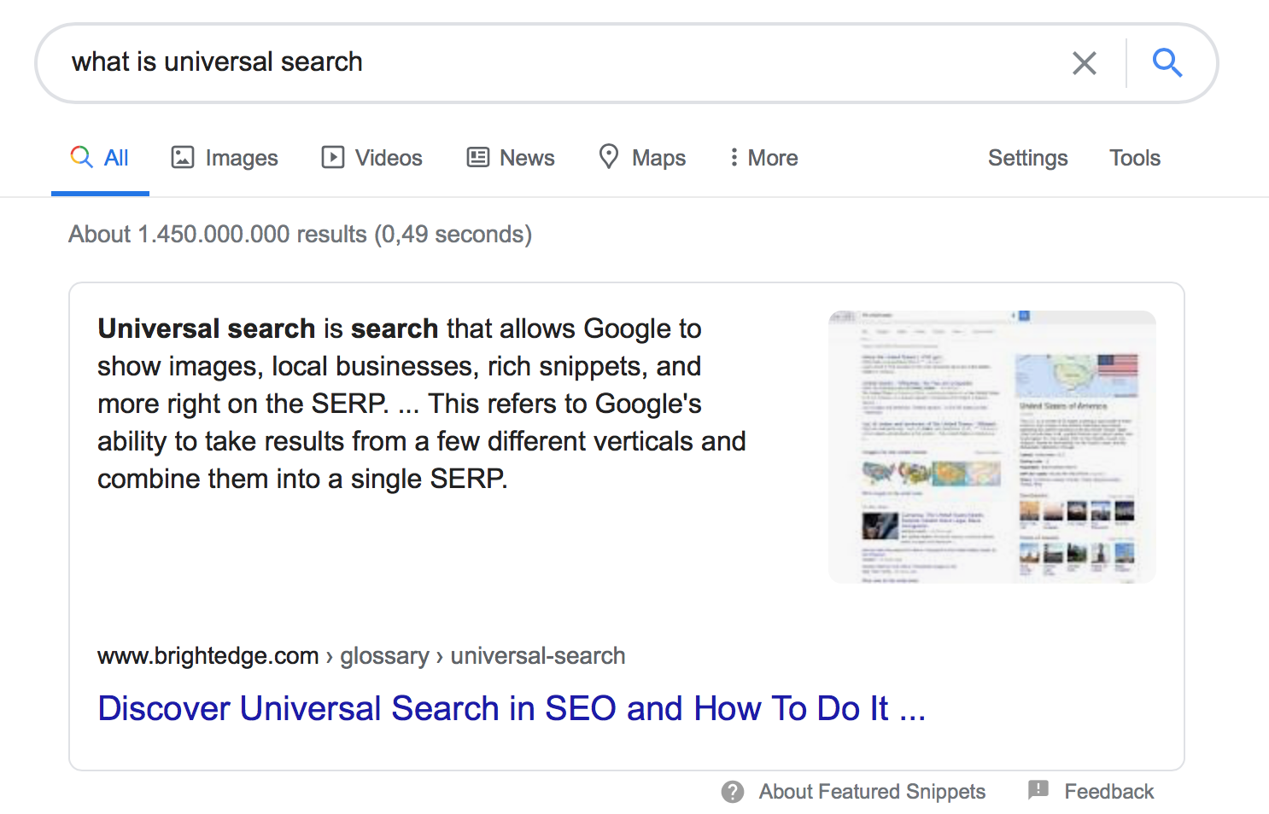
Task: Select the All results tab
Action: [x=100, y=158]
